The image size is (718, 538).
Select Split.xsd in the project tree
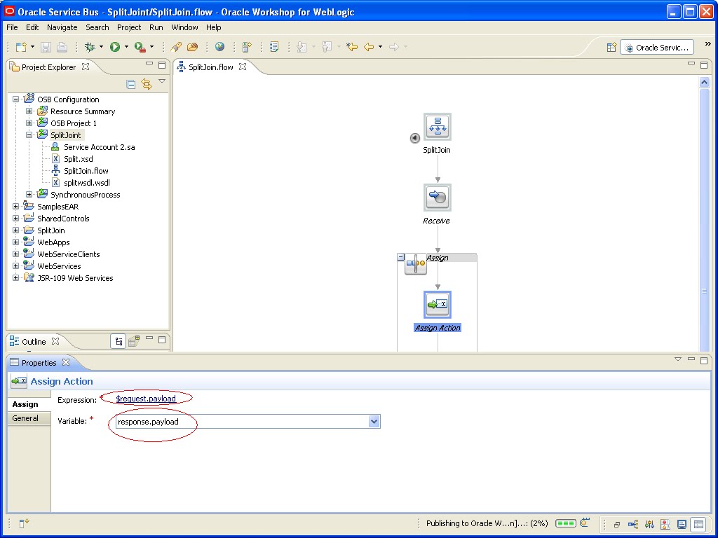click(x=79, y=159)
